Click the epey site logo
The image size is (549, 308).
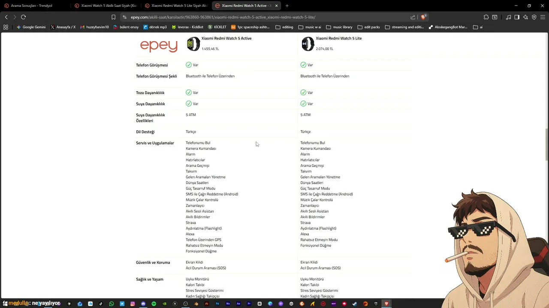point(159,45)
